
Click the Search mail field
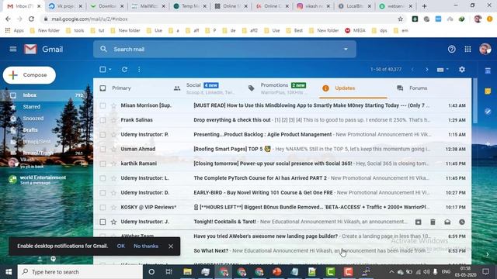pos(224,49)
